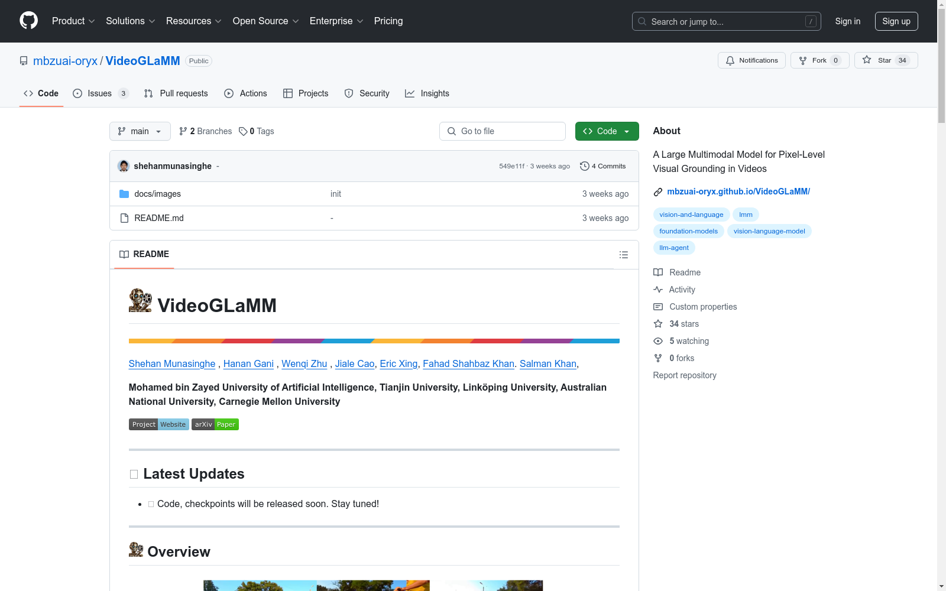This screenshot has height=591, width=946.
Task: Expand the Open Source menu
Action: (x=266, y=21)
